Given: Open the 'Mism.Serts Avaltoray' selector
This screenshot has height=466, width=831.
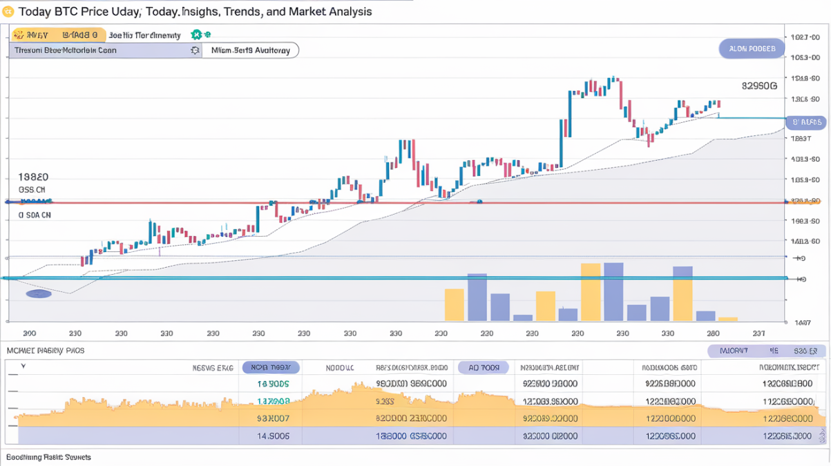Looking at the screenshot, I should 250,50.
